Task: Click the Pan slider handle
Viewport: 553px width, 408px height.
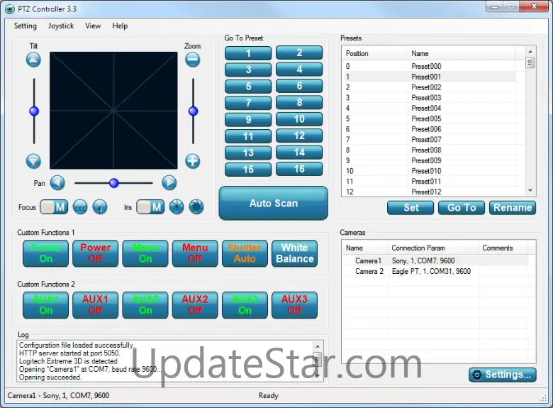Action: point(114,183)
